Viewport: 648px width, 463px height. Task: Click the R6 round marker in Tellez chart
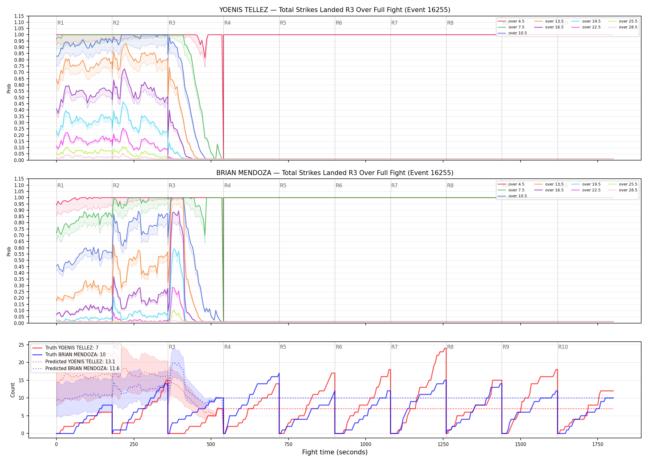339,23
